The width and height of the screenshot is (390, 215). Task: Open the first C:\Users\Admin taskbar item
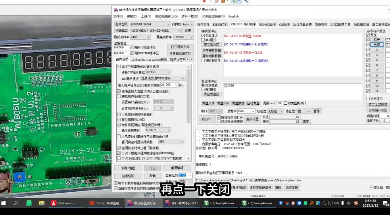220,203
